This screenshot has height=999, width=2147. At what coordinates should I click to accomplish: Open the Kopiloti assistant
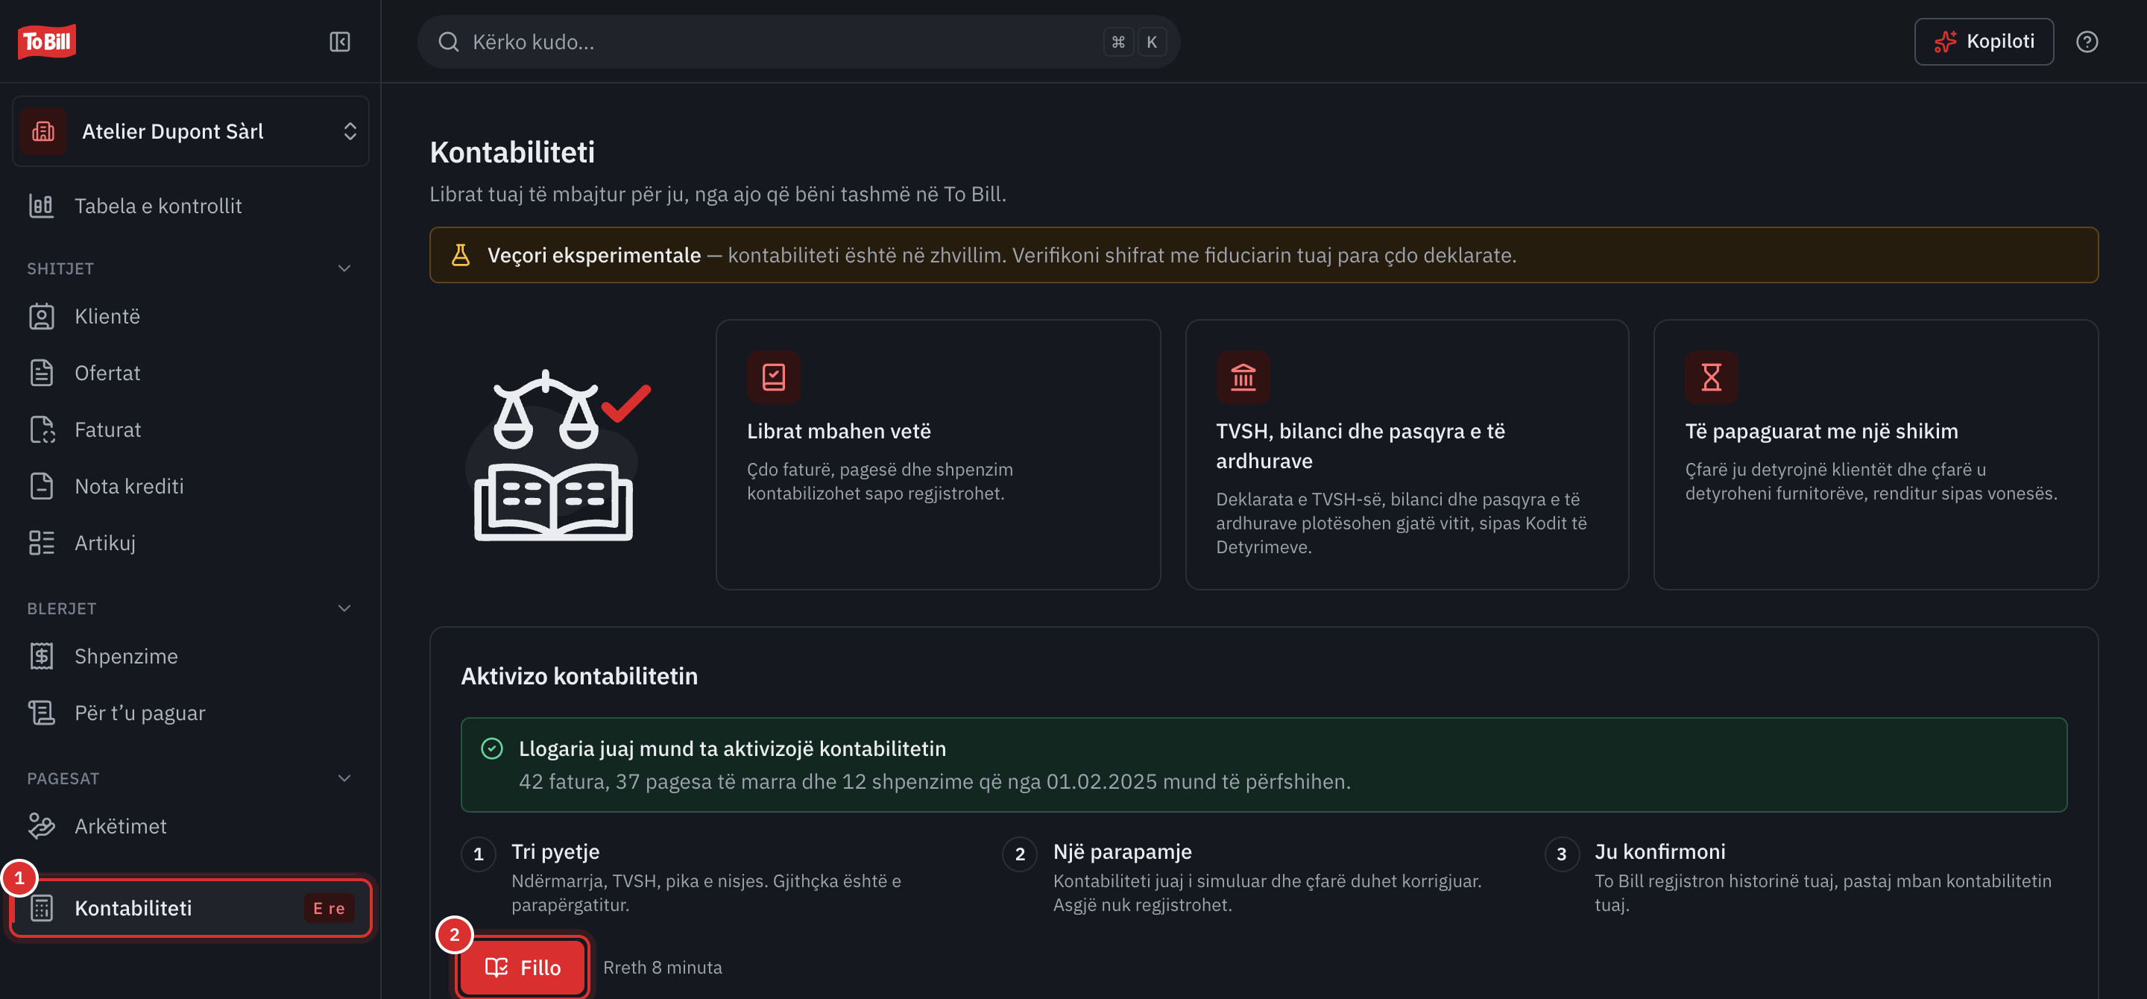coord(1983,42)
